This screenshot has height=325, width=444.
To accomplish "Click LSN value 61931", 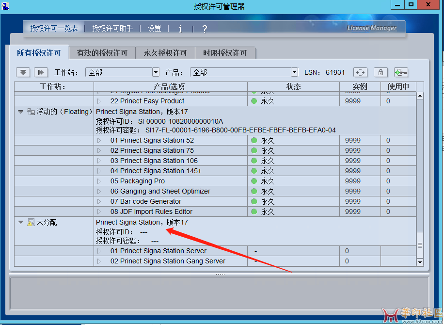I will click(335, 73).
